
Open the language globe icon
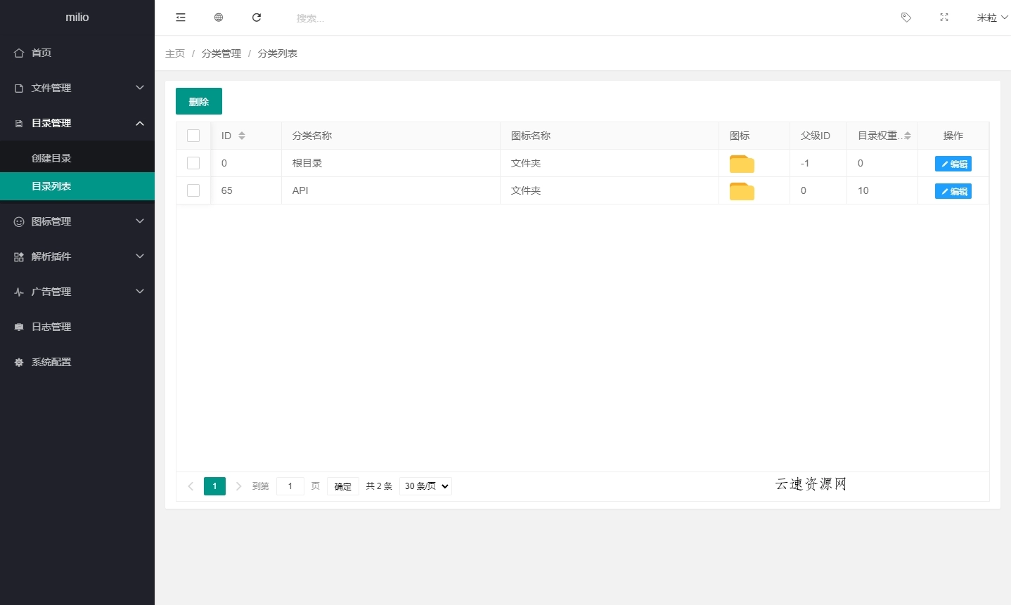click(219, 17)
